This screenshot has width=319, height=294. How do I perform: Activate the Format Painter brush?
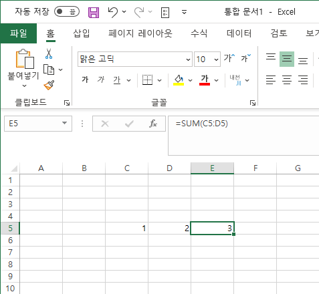(x=49, y=85)
